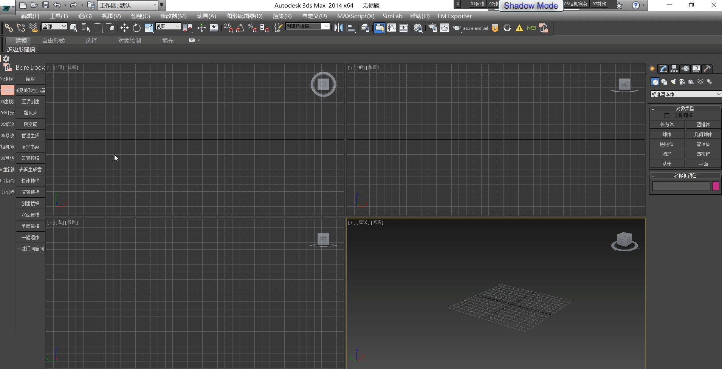Select the Cameras creation category icon
722x369 pixels.
(x=682, y=82)
